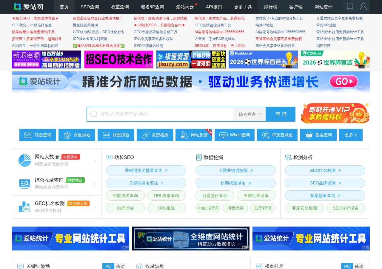The image size is (382, 269).
Task: Open the 权重查询 navigation menu
Action: click(120, 7)
